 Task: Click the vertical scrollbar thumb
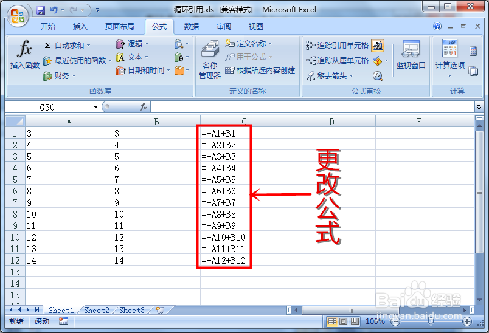(480, 191)
